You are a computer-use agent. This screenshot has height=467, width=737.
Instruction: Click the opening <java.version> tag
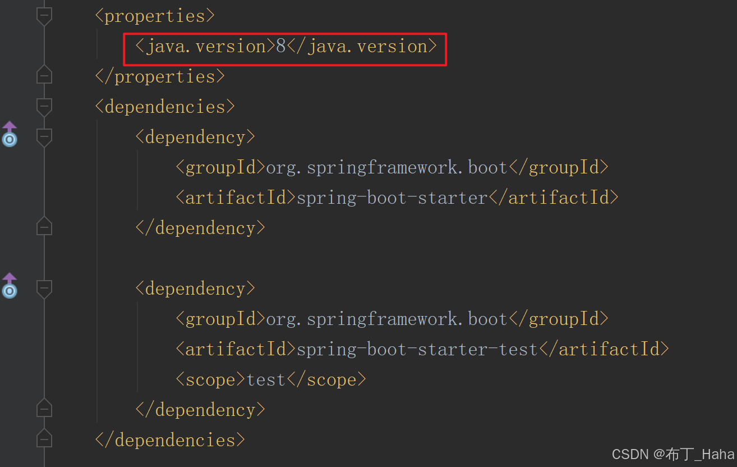tap(205, 47)
